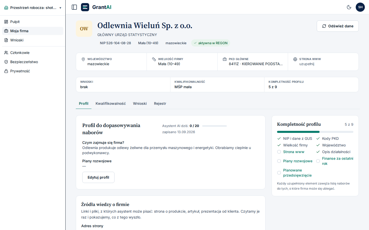This screenshot has width=369, height=230.
Task: Click the Bezpieczeństwo shield icon
Action: (6, 62)
